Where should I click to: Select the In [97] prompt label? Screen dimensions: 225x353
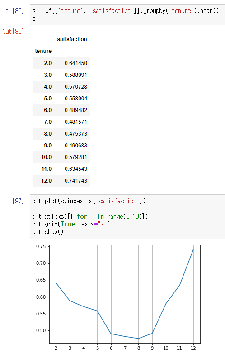(x=15, y=201)
